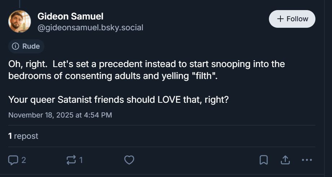Open Gideon Samuel's profile picture
The image size is (332, 177).
pyautogui.click(x=19, y=21)
